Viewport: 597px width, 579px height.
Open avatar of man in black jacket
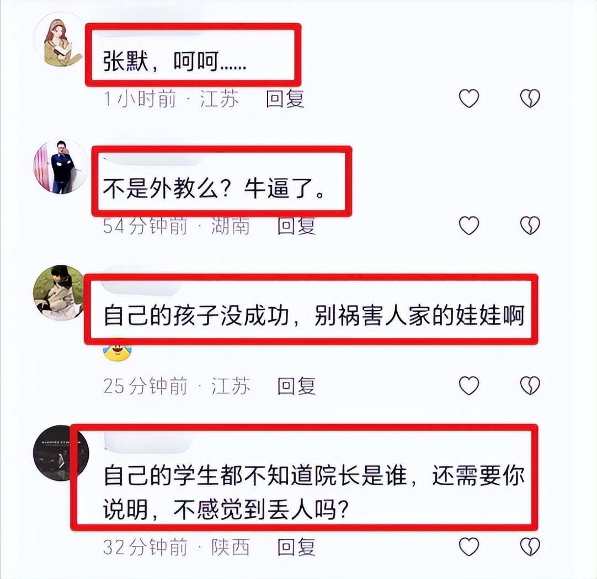[x=61, y=167]
